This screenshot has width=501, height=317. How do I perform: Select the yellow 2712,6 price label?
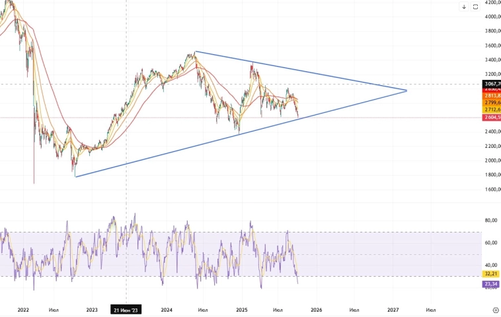coord(492,110)
